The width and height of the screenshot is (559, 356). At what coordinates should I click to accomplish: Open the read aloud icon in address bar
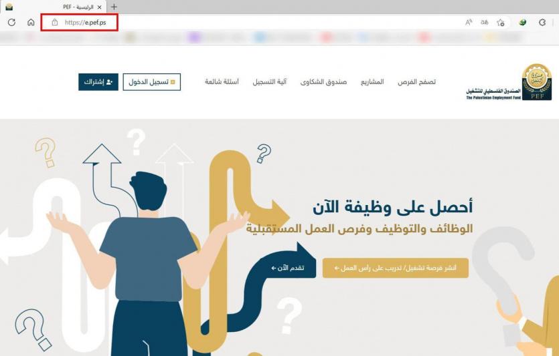pos(469,23)
